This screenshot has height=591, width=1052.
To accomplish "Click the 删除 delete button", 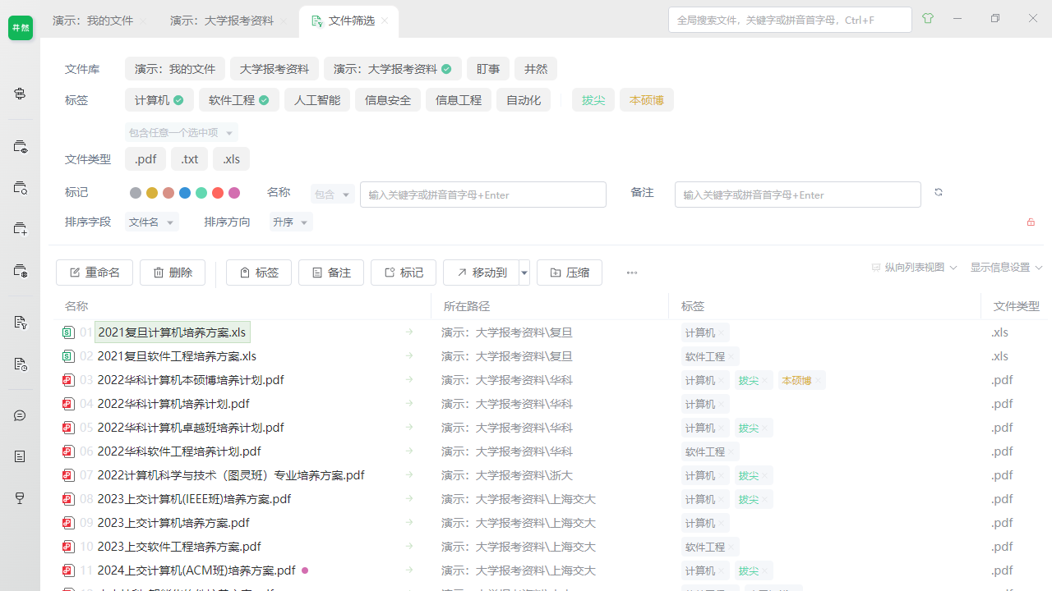I will point(173,272).
